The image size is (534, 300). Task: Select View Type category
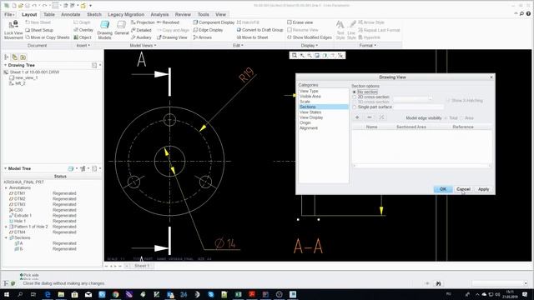[x=309, y=91]
